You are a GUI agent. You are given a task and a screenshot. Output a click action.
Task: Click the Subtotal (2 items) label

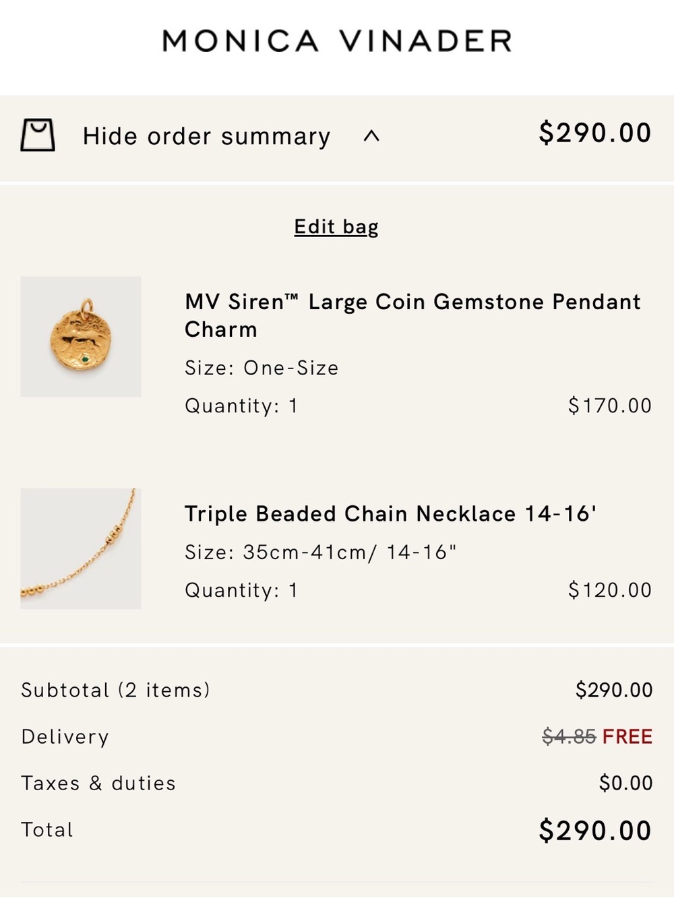(x=115, y=690)
